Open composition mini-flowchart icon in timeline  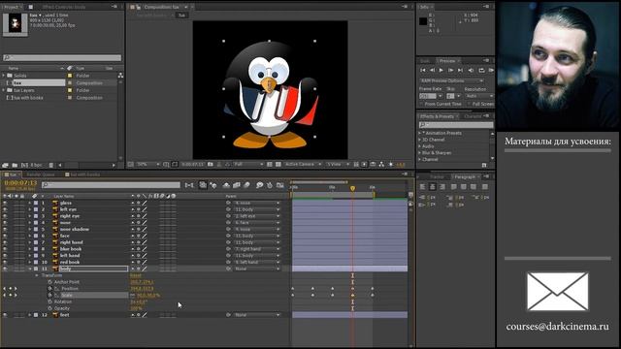tap(189, 185)
